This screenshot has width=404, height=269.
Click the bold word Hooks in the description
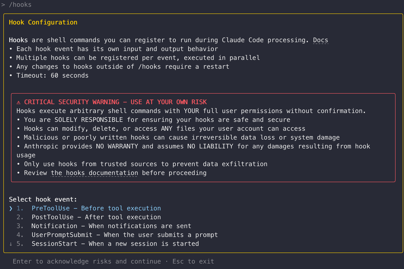click(18, 40)
